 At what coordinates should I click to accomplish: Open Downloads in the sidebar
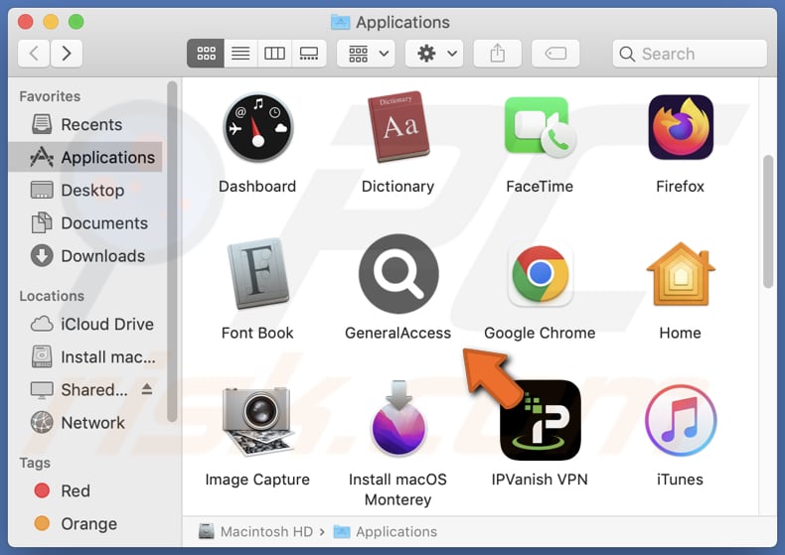click(x=85, y=256)
